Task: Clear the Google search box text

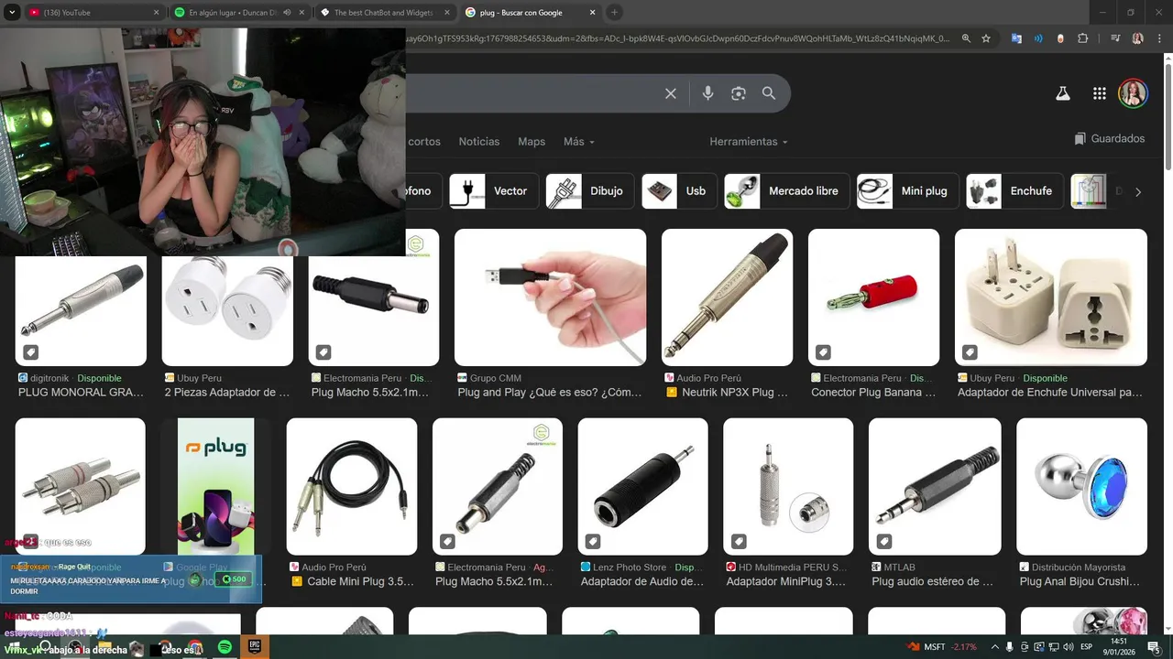Action: coord(671,93)
